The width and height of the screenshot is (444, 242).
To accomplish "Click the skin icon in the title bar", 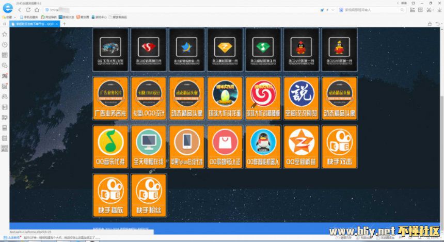I will [413, 3].
